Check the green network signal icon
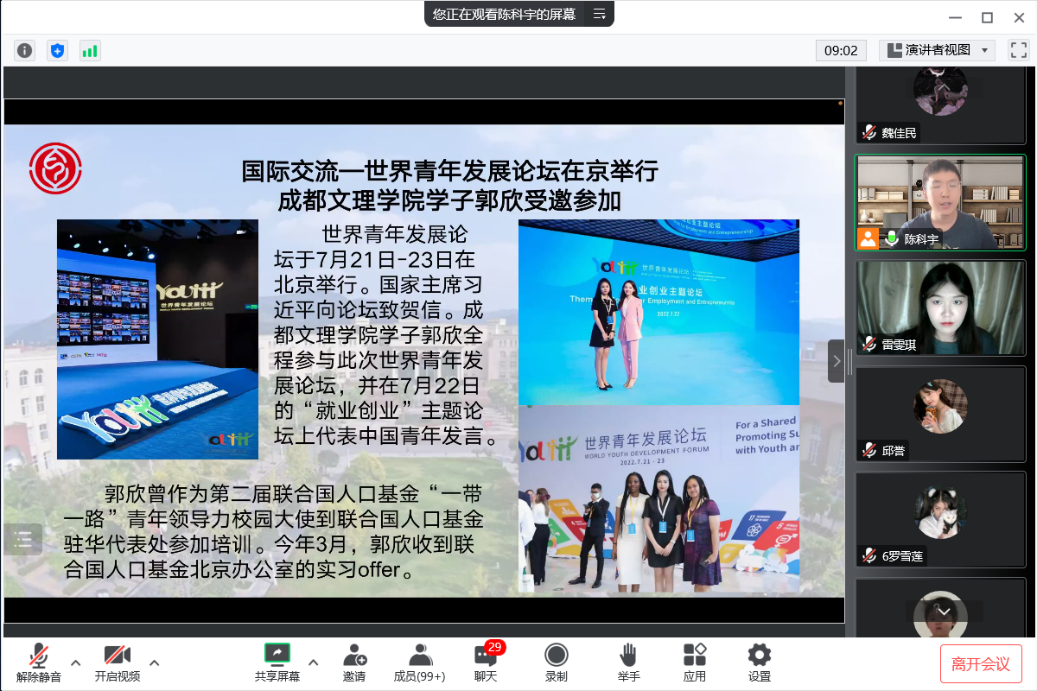Viewport: 1037px width, 691px height. [90, 51]
